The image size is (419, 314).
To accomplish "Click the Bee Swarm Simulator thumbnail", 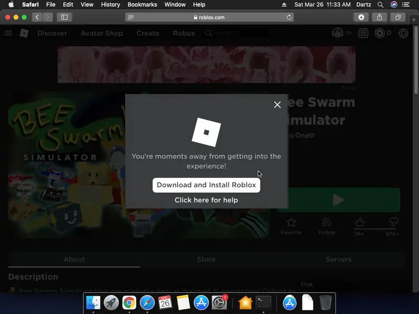I will 67,166.
